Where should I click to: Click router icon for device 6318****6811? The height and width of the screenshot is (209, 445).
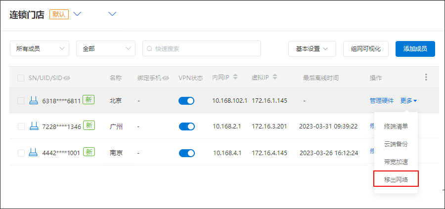click(34, 101)
